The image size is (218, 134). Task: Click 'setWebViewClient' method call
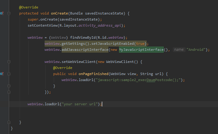[79, 62]
